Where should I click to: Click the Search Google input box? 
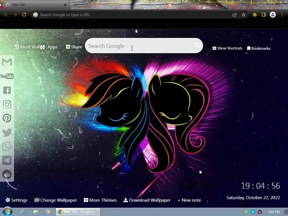[144, 46]
